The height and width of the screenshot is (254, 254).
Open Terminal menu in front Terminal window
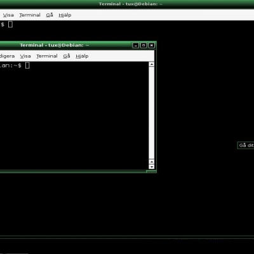pyautogui.click(x=47, y=56)
